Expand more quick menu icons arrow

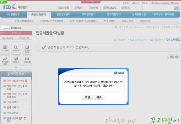click(16, 68)
